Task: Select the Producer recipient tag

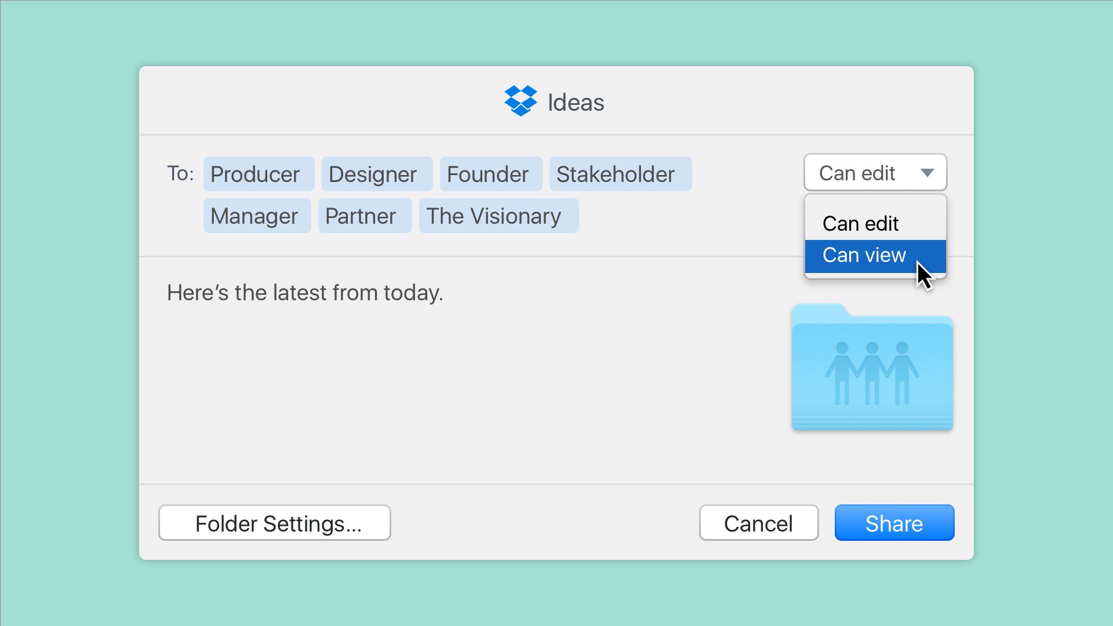Action: coord(254,173)
